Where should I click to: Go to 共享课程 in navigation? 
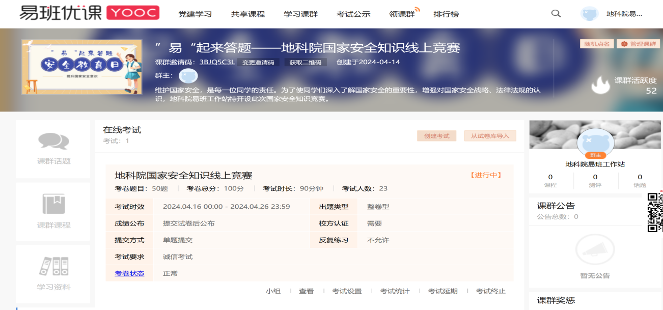tap(248, 14)
